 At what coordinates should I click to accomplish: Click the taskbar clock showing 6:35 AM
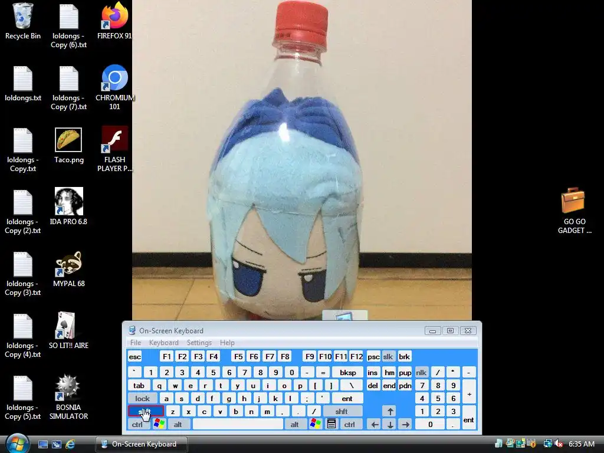tap(582, 444)
